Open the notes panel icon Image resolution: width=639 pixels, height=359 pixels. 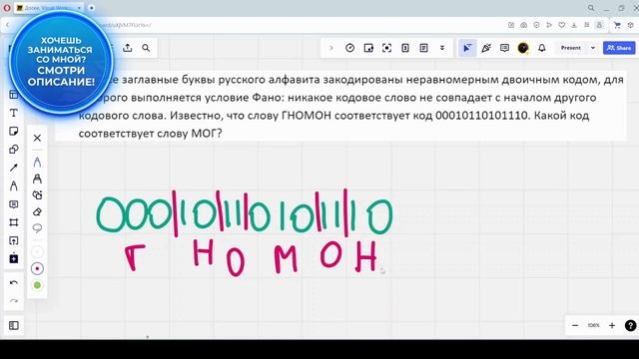tap(423, 48)
